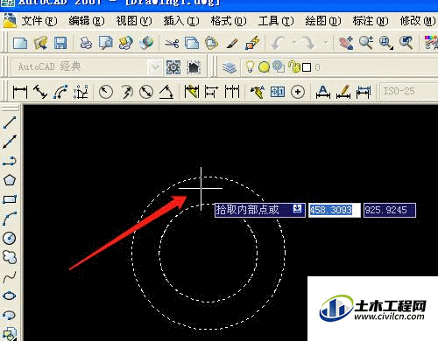The image size is (438, 341).
Task: Expand the Undo history dropdown arrow
Action: (294, 43)
